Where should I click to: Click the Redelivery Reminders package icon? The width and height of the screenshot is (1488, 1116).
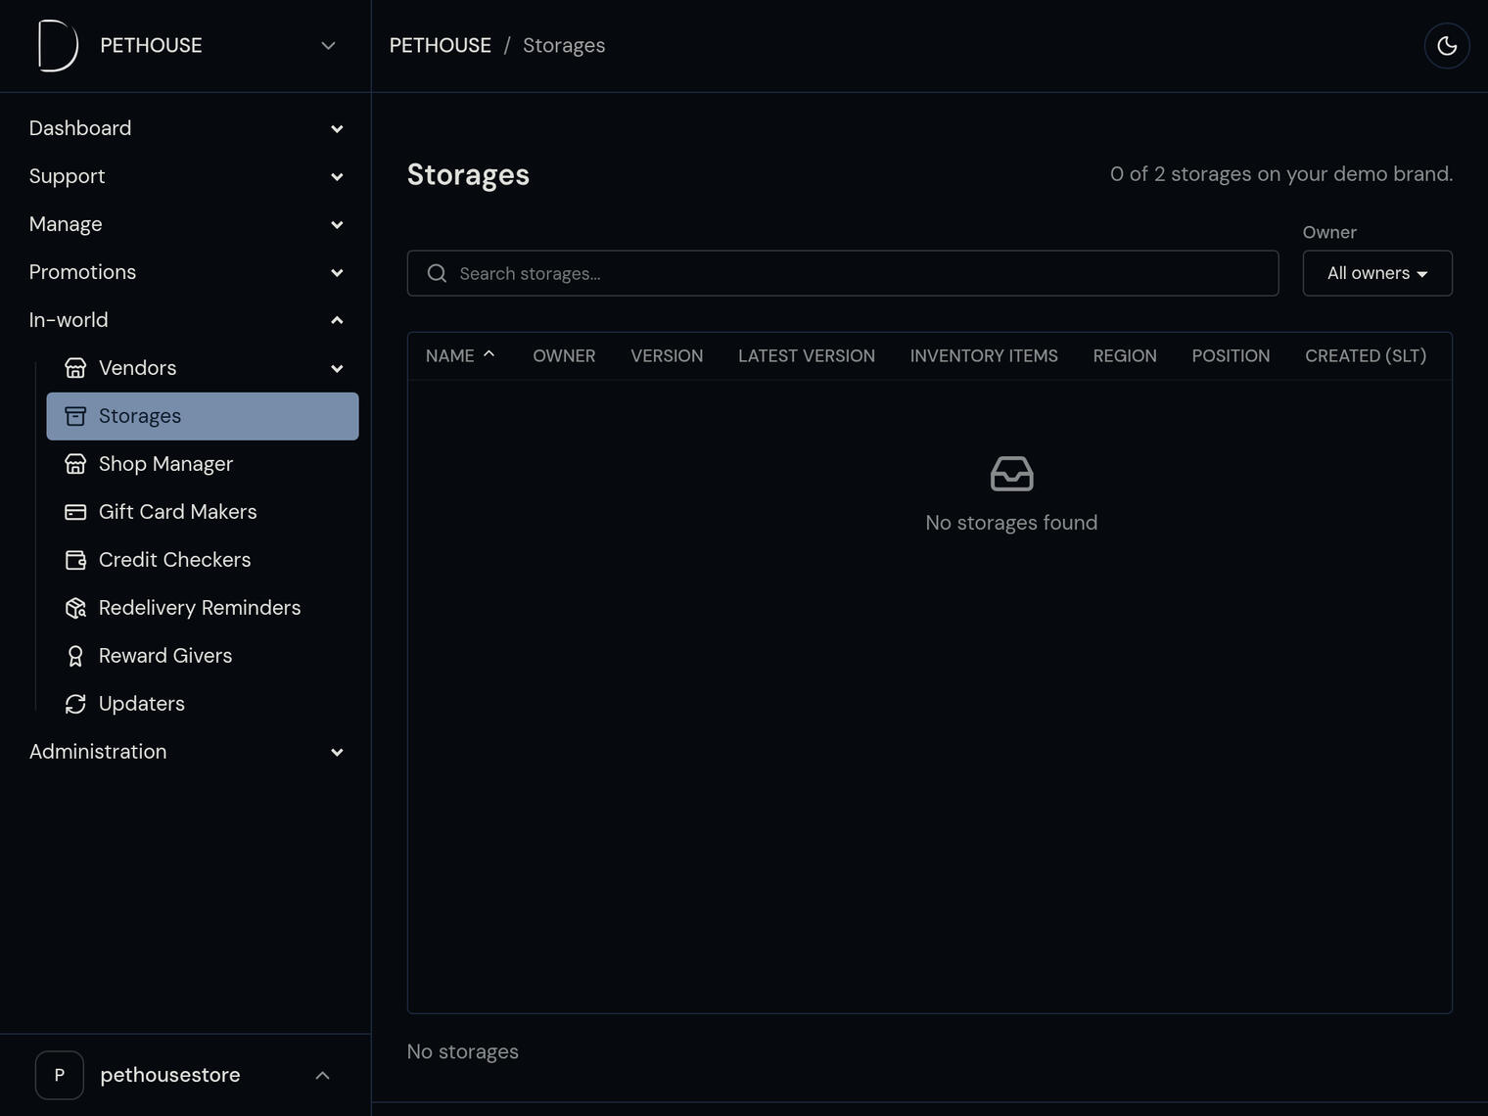point(75,608)
